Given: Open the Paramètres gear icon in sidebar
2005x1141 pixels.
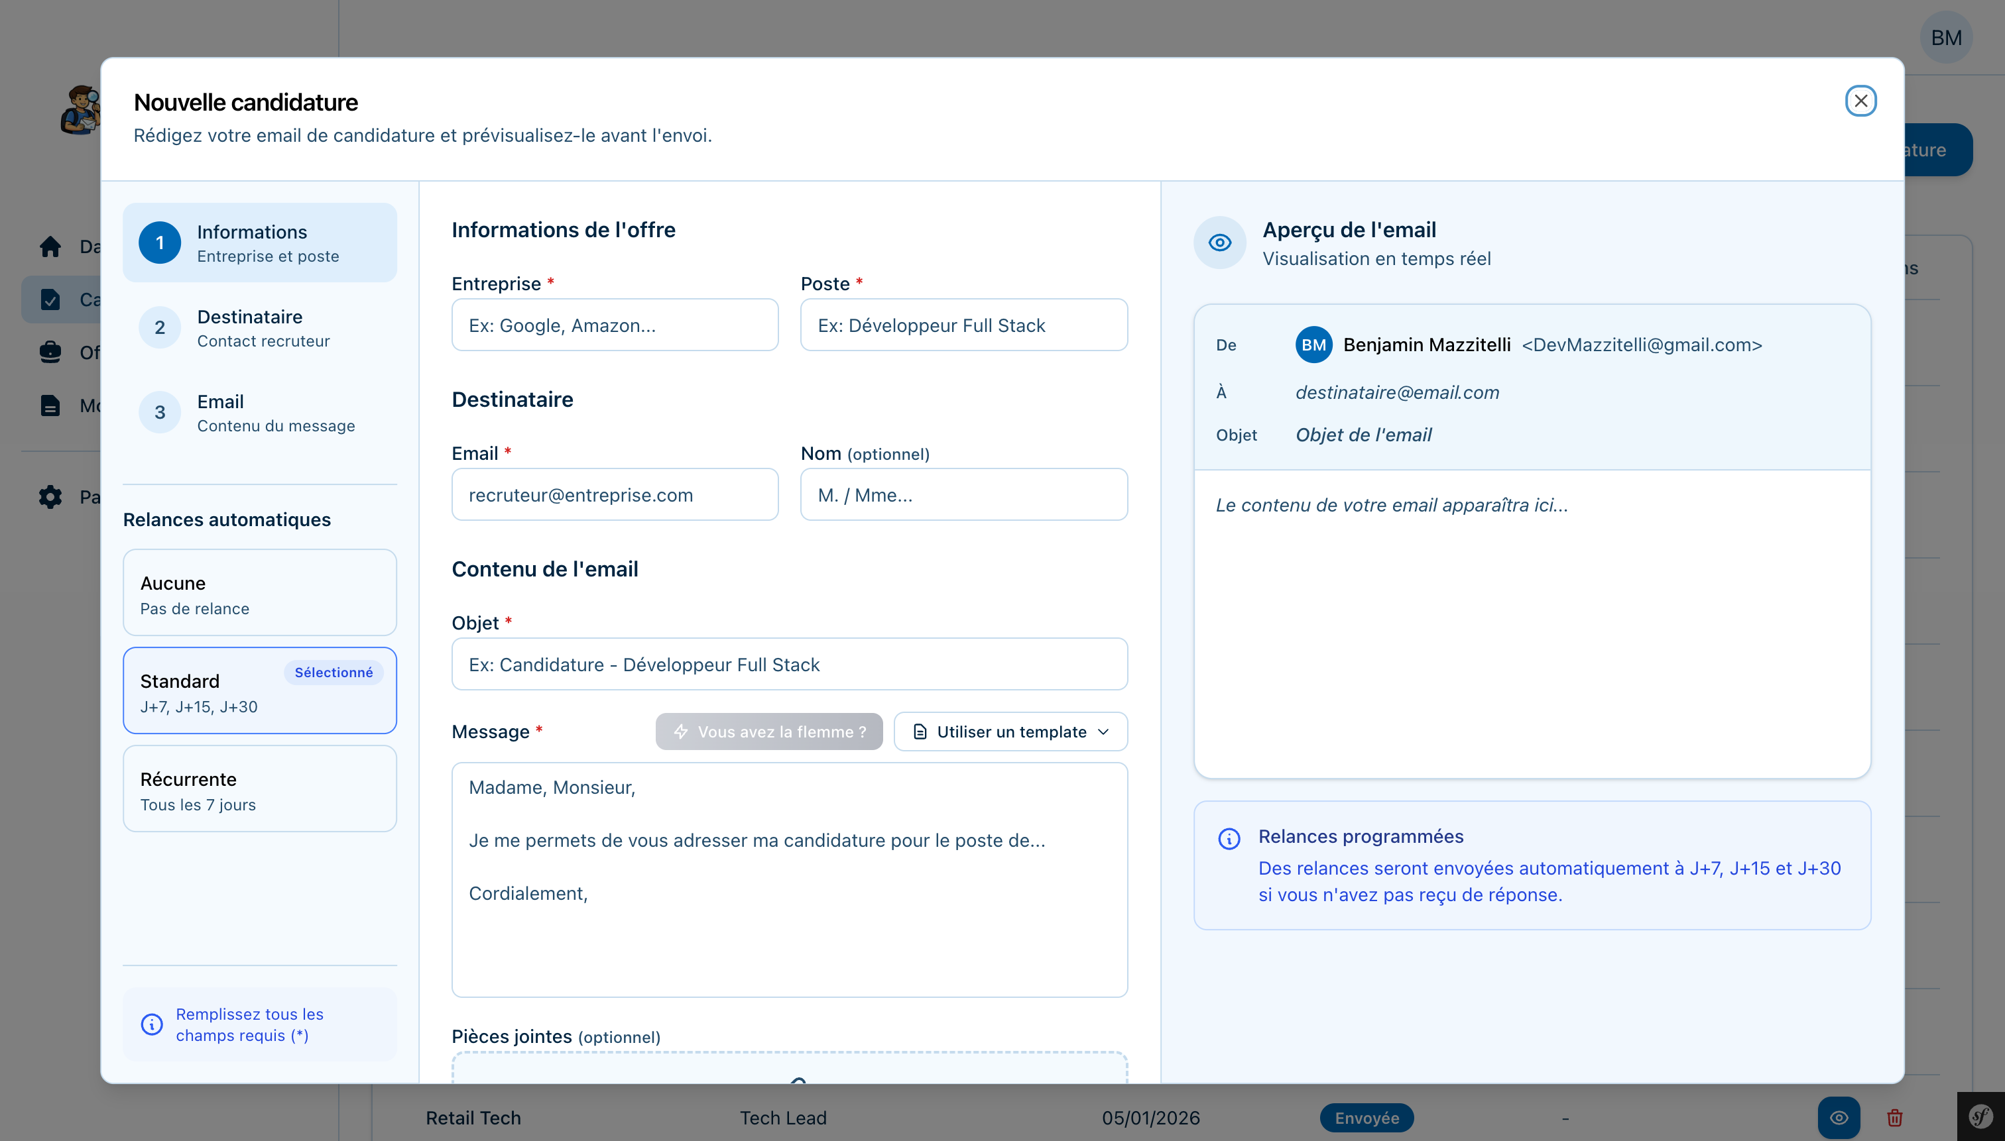Looking at the screenshot, I should 50,497.
